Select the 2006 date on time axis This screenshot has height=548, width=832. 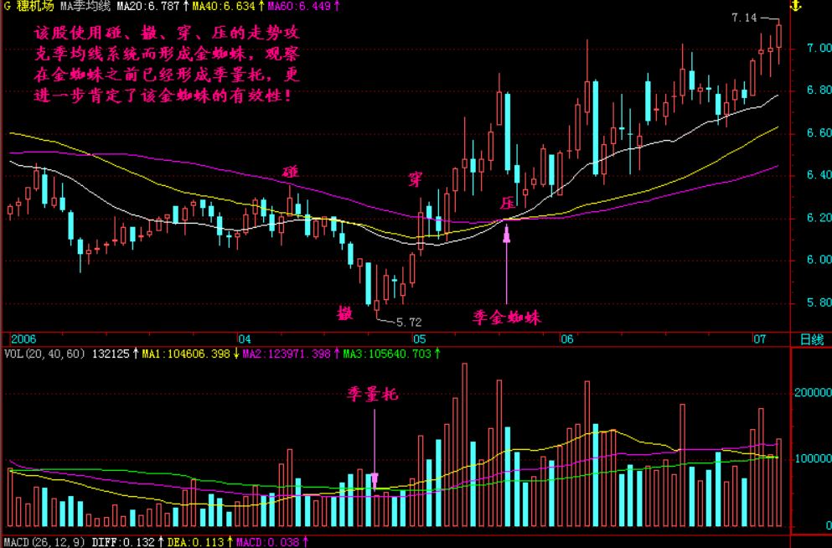(x=23, y=339)
